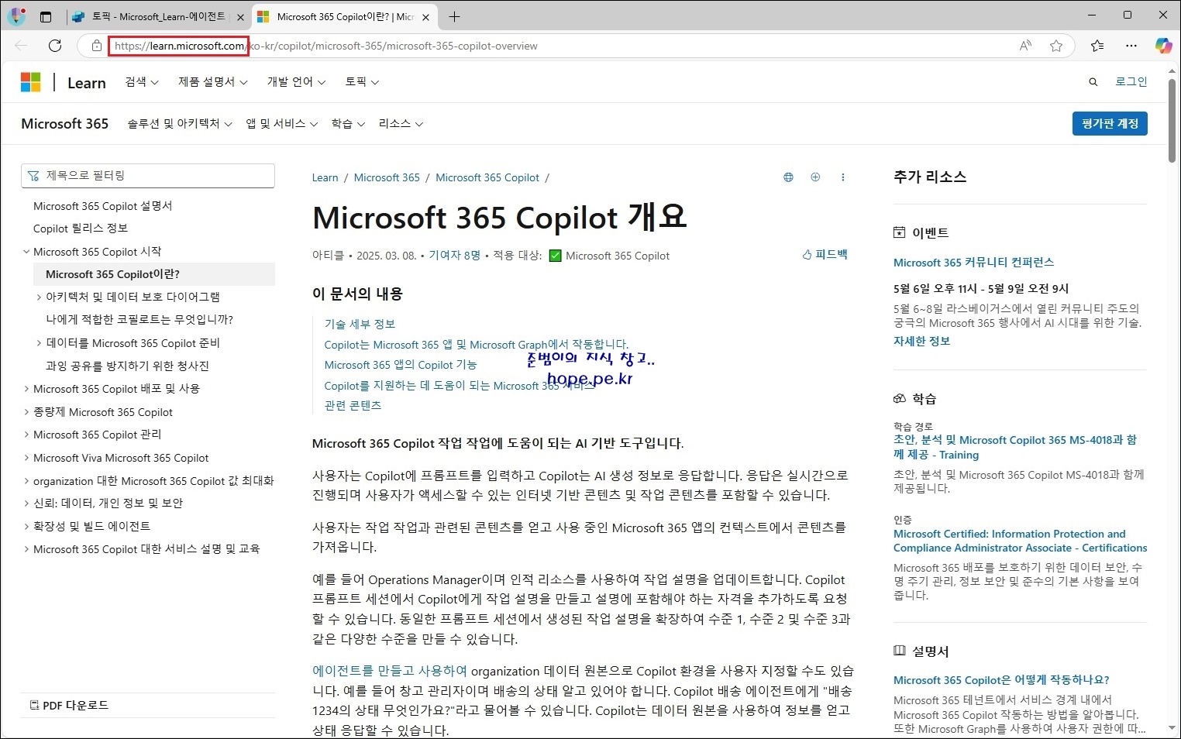Open Microsoft 365 Copilot은 어떻게 작동하나요? link

[x=1001, y=679]
